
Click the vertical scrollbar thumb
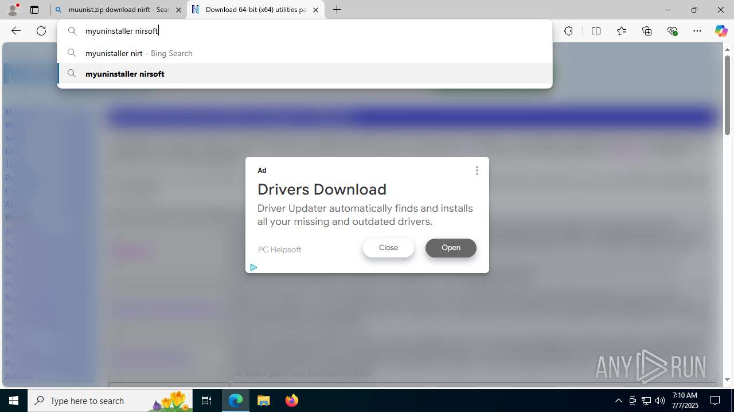[x=727, y=96]
